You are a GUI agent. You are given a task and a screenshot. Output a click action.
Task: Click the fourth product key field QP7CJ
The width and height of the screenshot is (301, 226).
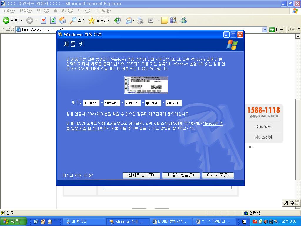153,103
